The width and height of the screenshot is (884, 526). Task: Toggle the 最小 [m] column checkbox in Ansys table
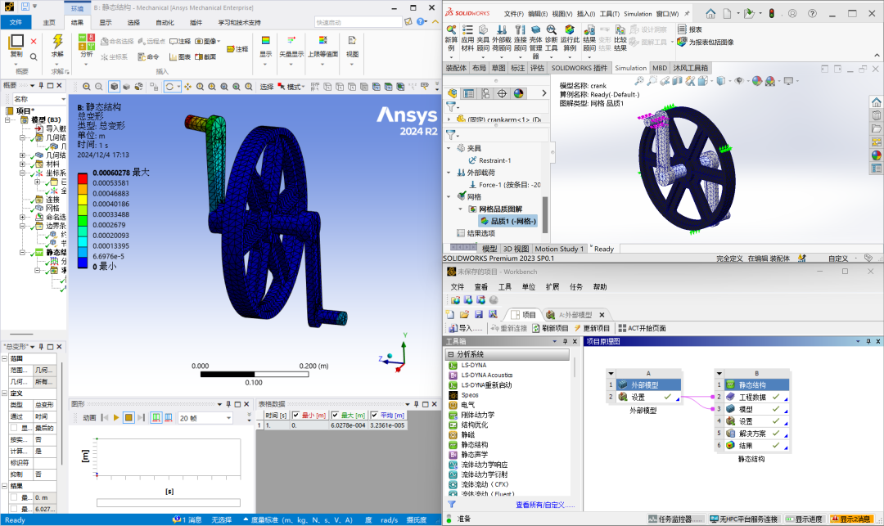(295, 415)
